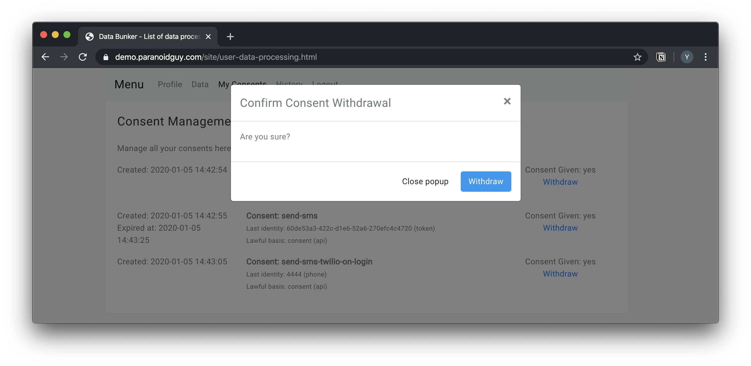Withdraw the send-sms consent
Viewport: 751px width, 366px height.
click(560, 228)
